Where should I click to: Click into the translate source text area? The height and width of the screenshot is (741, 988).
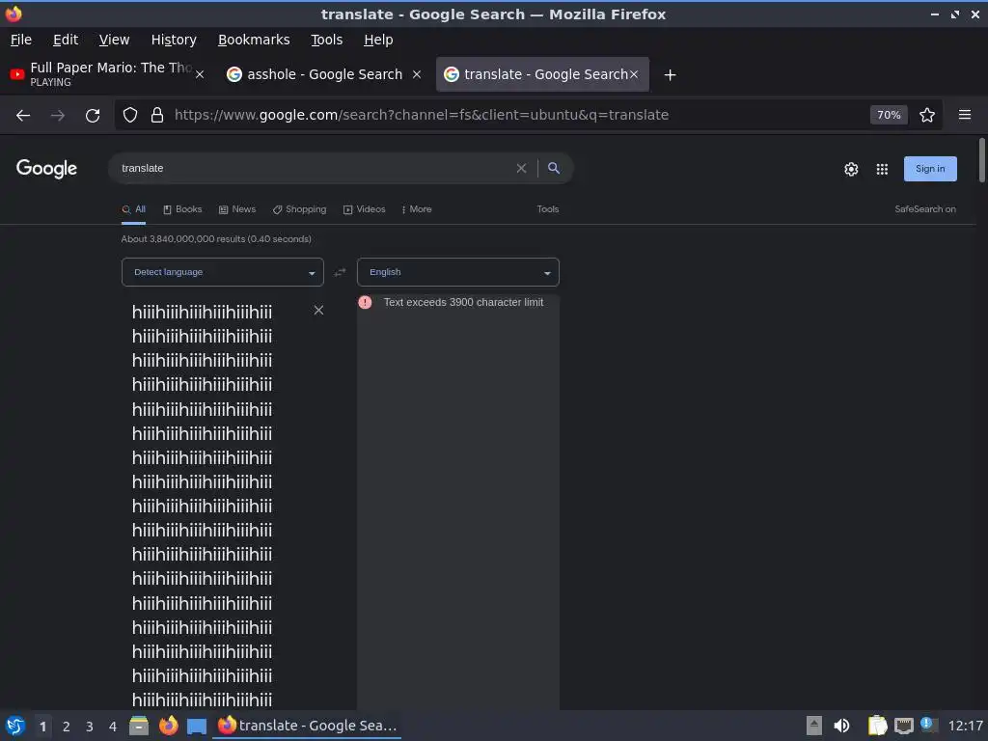point(214,504)
